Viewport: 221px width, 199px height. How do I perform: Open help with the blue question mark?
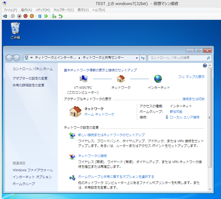tap(205, 66)
